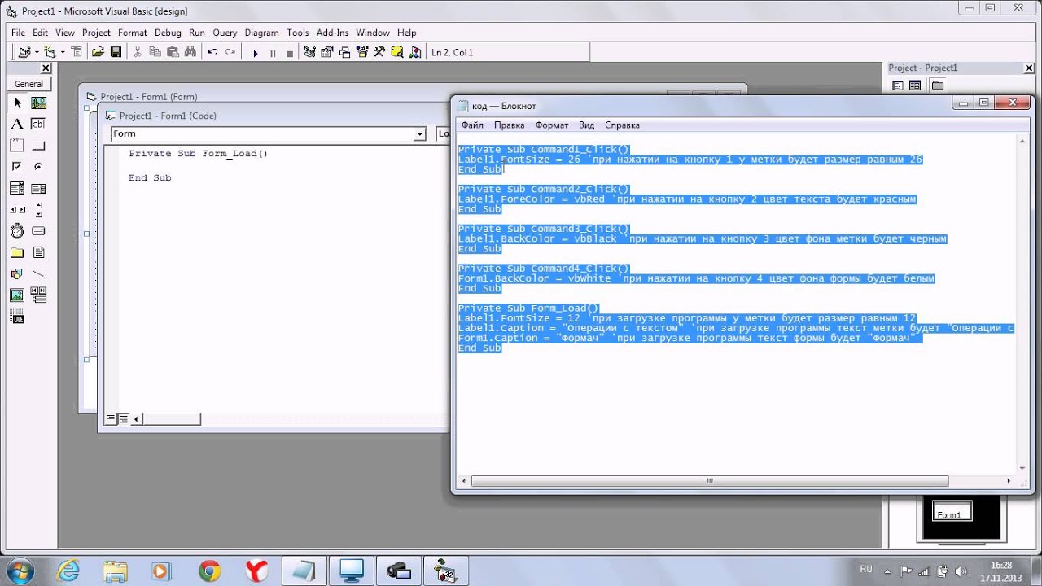Open the Debug menu

(x=168, y=33)
